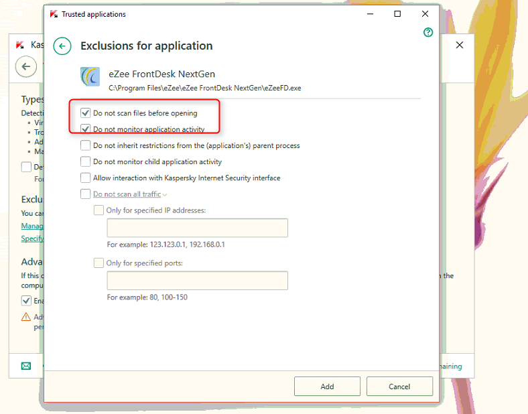Focus the specified ports input field
528x414 pixels.
coord(197,281)
